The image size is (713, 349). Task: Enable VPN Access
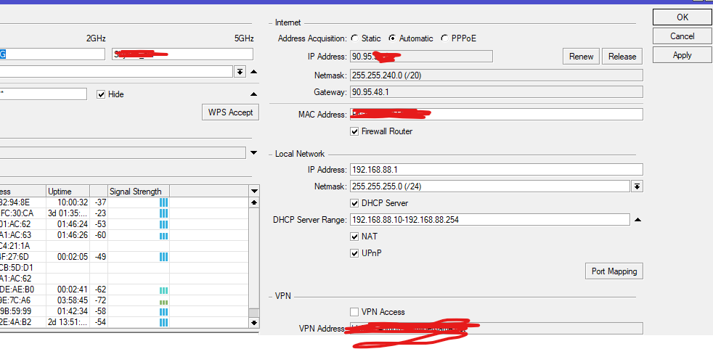[x=355, y=312]
